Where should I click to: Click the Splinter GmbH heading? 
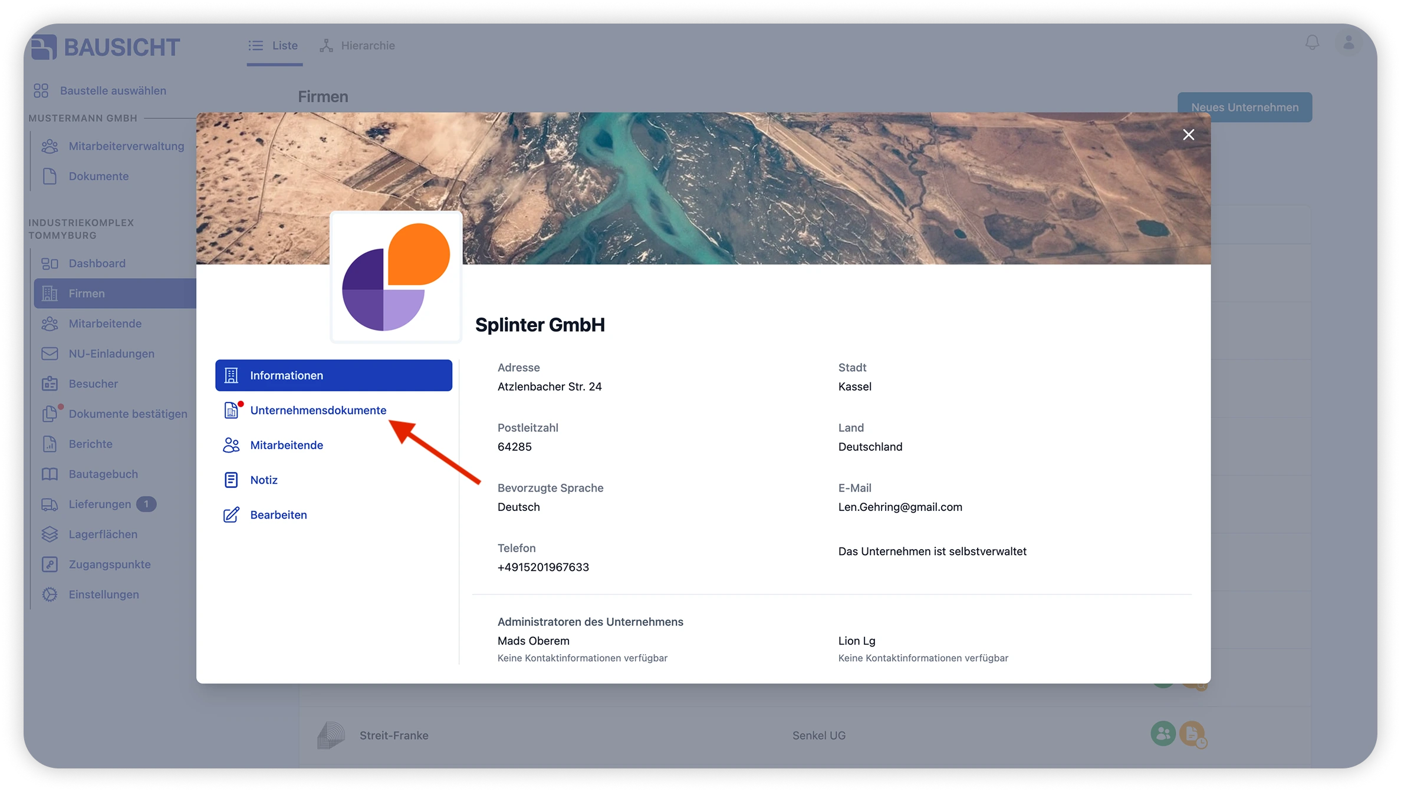[540, 325]
